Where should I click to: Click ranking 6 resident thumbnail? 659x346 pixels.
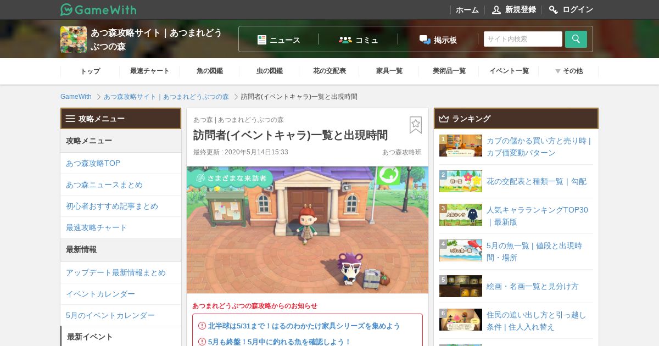461,320
